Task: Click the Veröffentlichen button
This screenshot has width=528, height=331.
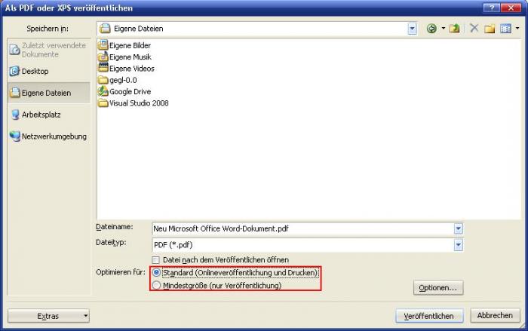Action: [429, 316]
